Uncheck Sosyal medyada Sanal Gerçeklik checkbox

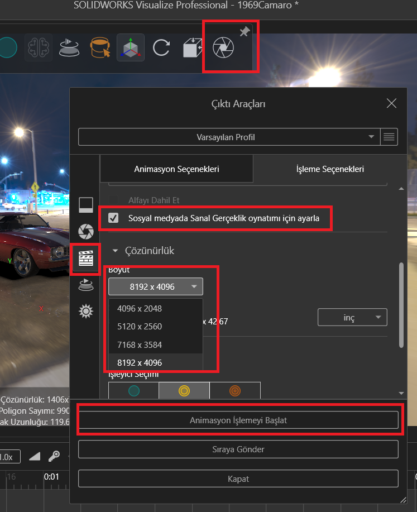[x=113, y=218]
